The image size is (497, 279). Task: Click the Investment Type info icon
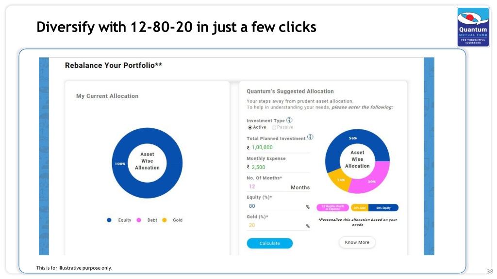[x=289, y=120]
